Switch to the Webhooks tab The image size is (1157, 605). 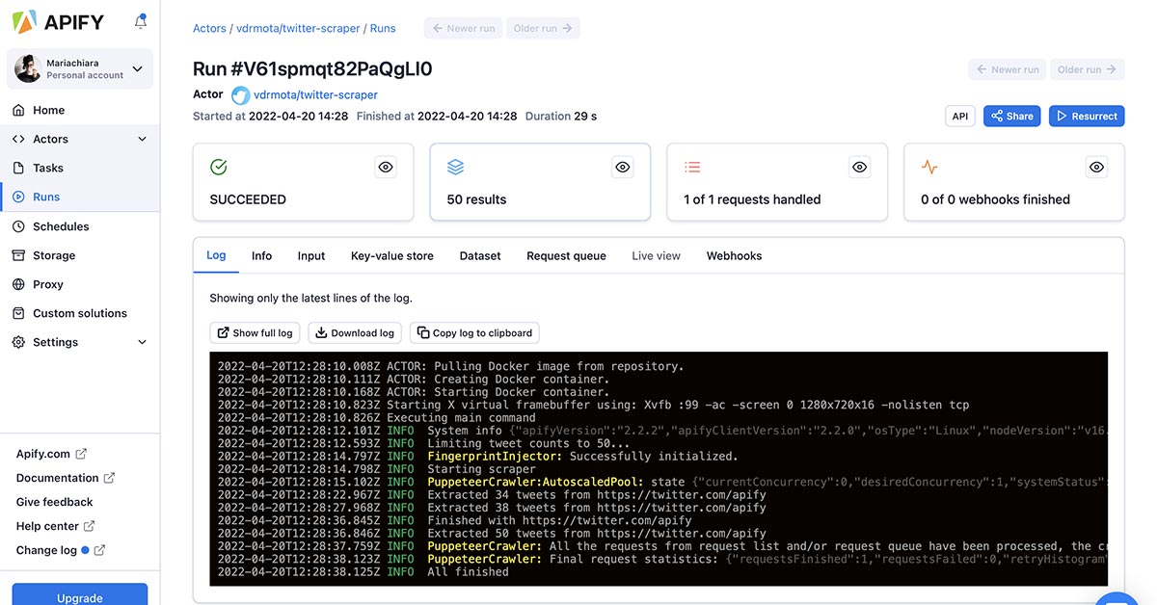pyautogui.click(x=735, y=255)
